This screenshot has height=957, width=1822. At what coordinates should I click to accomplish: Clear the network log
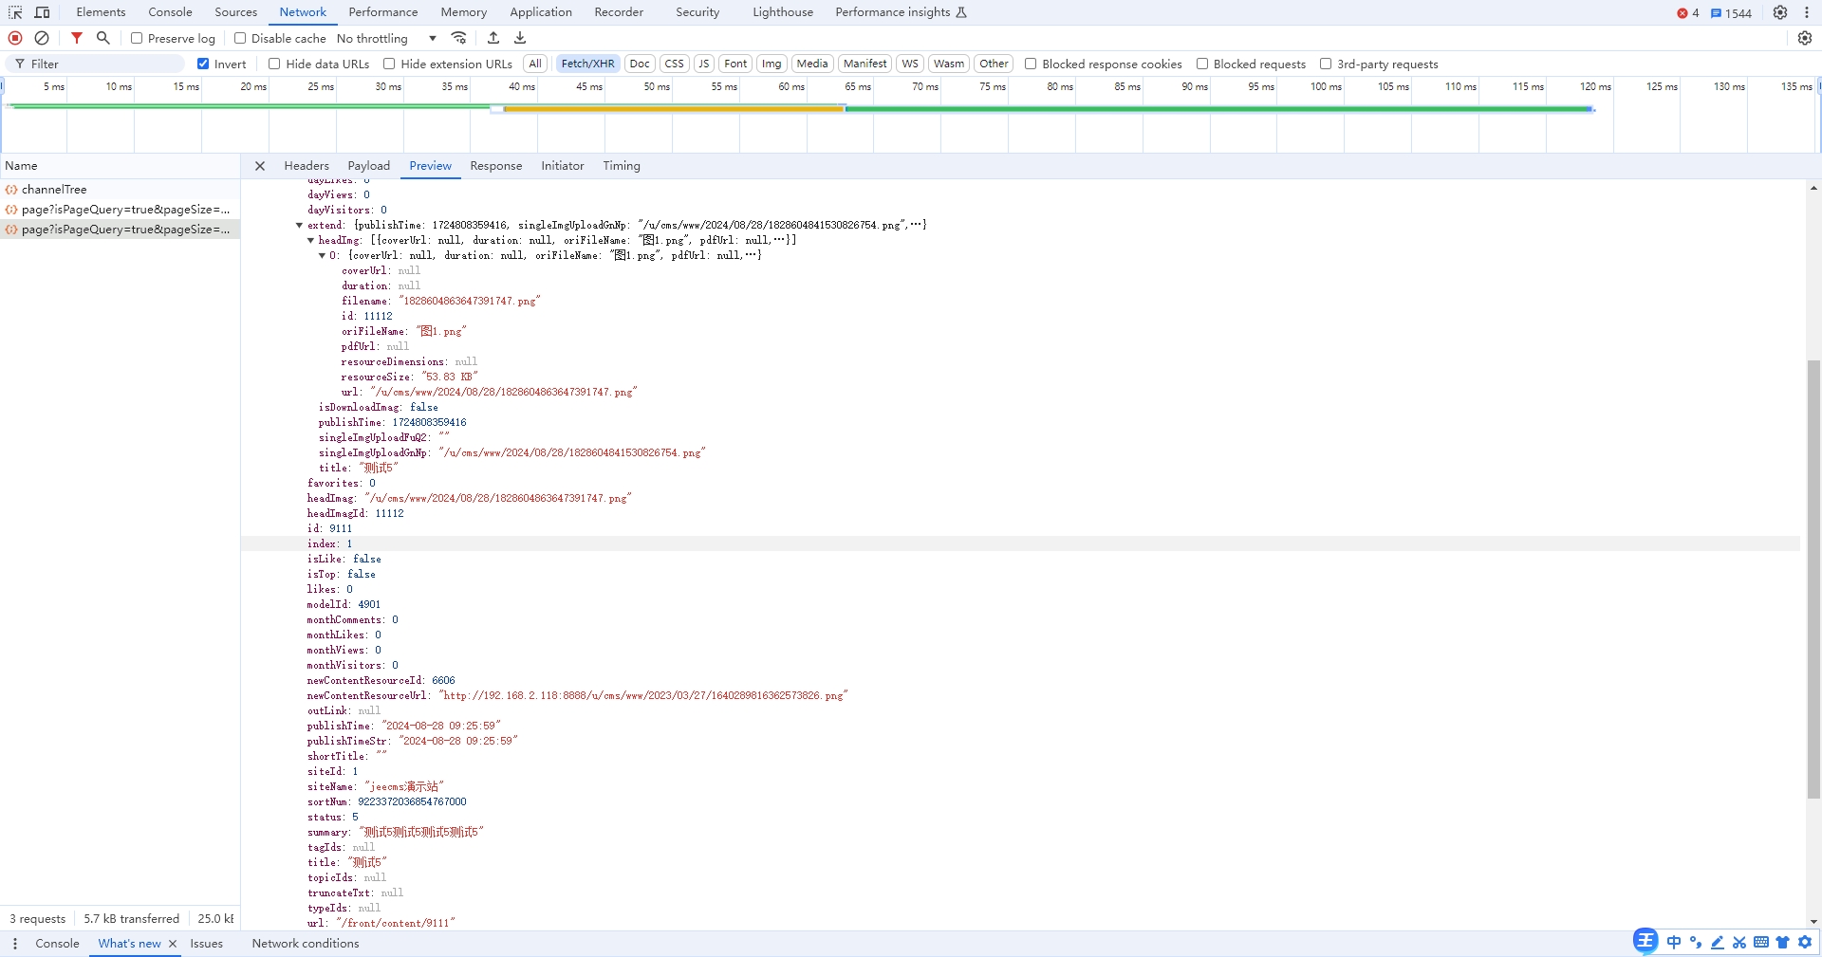[x=42, y=38]
